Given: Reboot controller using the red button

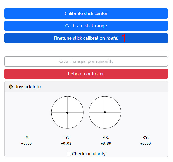Looking at the screenshot, I should tap(86, 74).
